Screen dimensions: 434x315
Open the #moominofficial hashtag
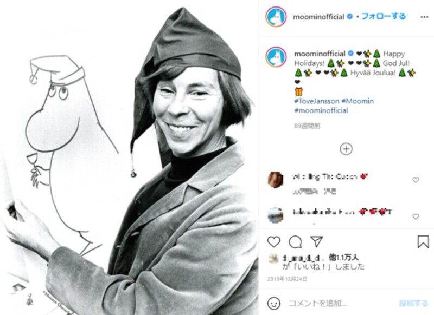(x=321, y=111)
